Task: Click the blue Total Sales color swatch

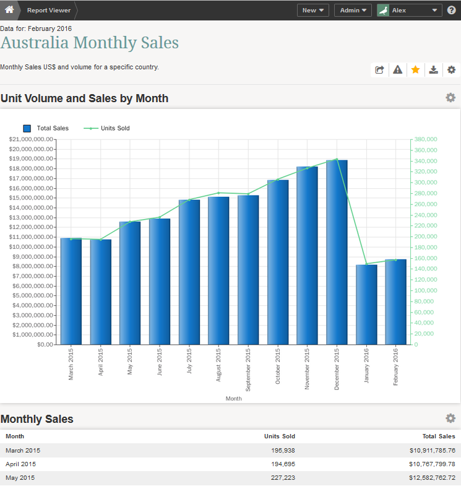Action: tap(27, 128)
